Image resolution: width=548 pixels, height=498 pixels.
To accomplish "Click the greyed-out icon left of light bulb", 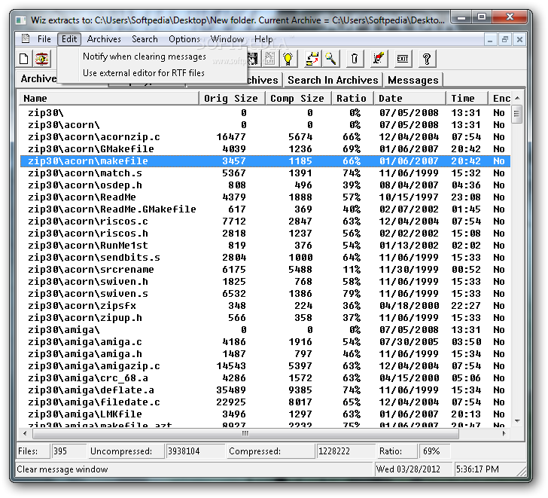I will [269, 59].
